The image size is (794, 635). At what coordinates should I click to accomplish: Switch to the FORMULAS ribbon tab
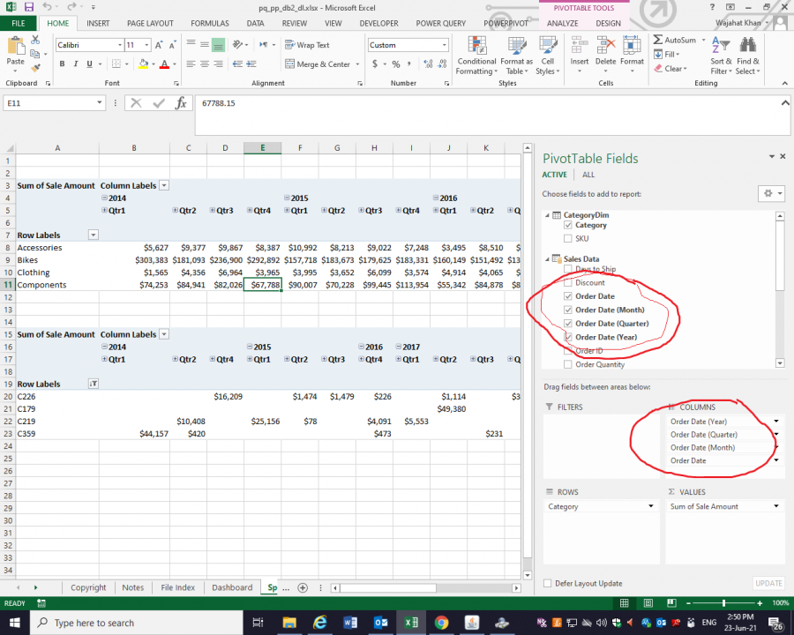210,23
